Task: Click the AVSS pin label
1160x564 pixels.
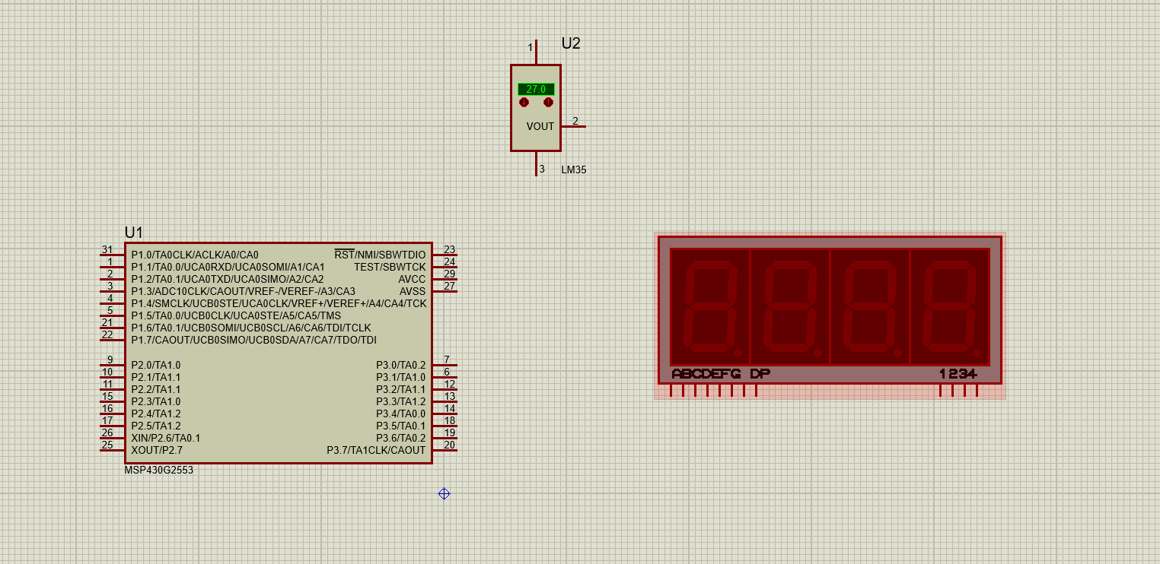Action: (413, 291)
